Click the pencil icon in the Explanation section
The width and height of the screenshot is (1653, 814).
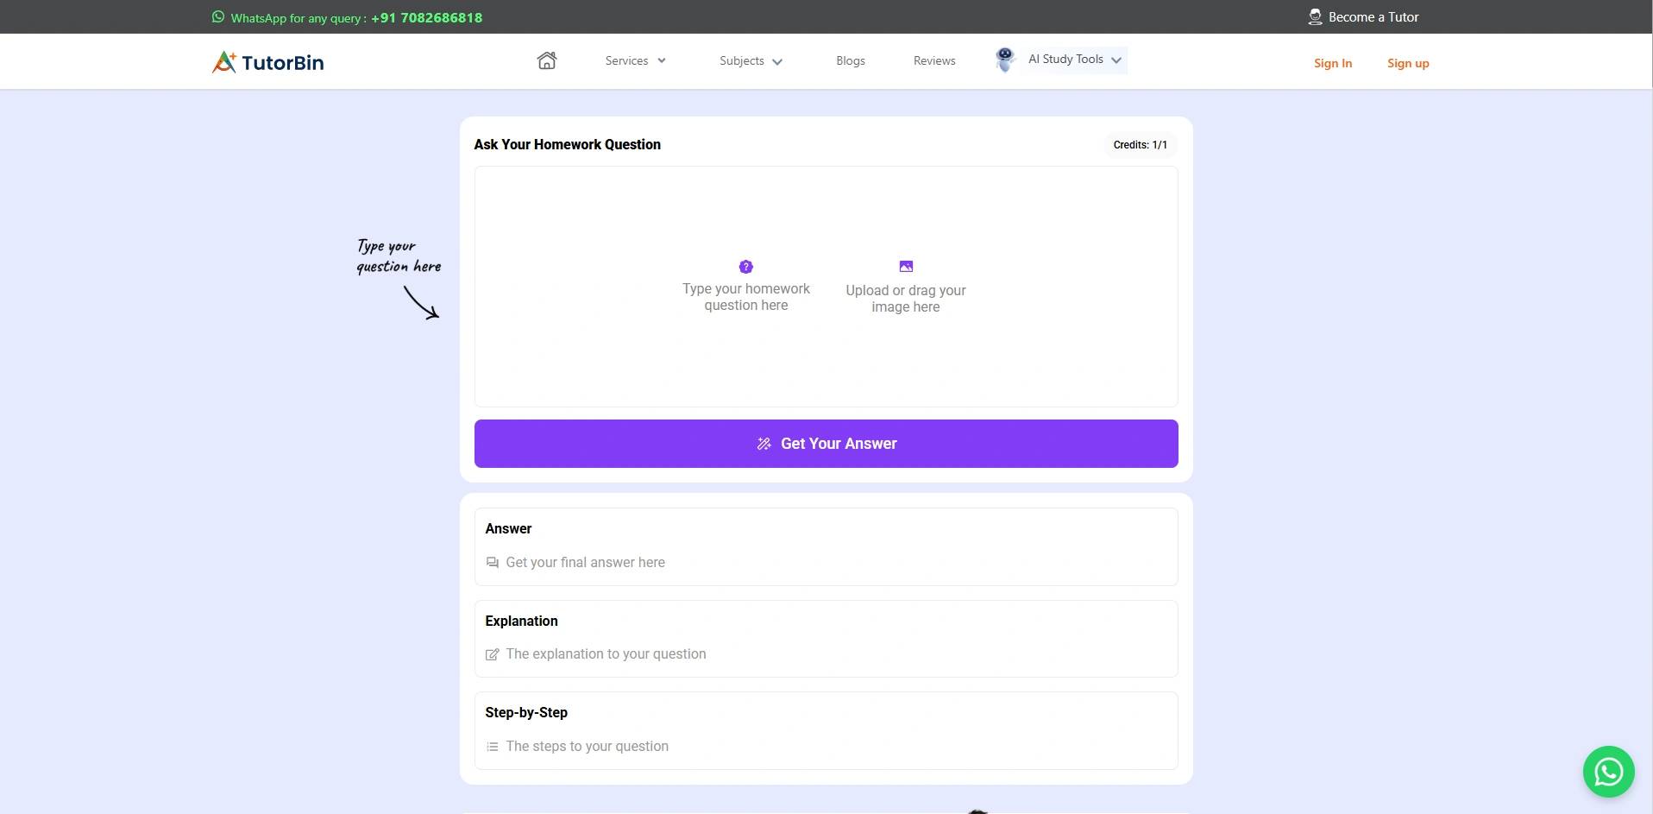tap(492, 654)
